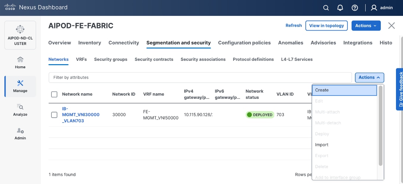403x184 pixels.
Task: Open the notifications bell icon
Action: (340, 8)
